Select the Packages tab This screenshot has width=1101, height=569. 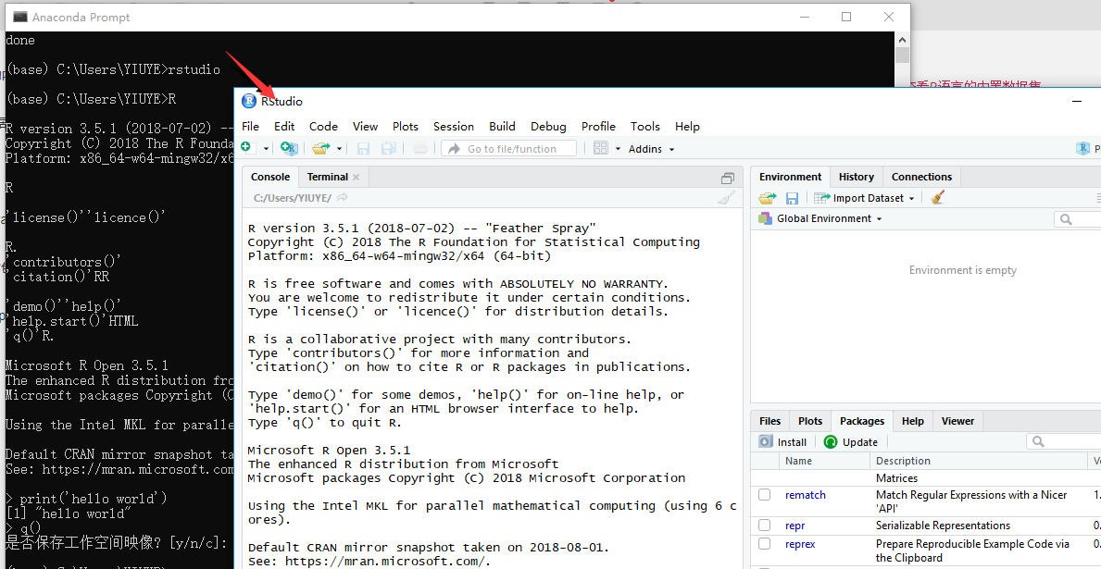[x=862, y=421]
